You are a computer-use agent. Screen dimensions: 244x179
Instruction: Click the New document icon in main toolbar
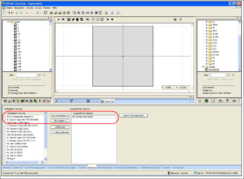(4, 13)
